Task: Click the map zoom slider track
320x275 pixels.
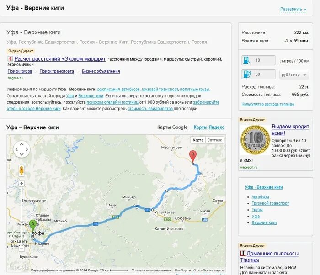Action: [21, 216]
